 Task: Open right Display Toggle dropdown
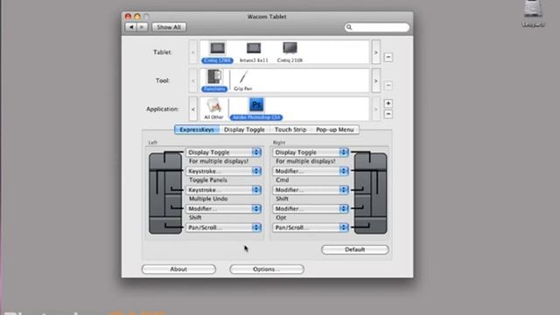[x=311, y=152]
